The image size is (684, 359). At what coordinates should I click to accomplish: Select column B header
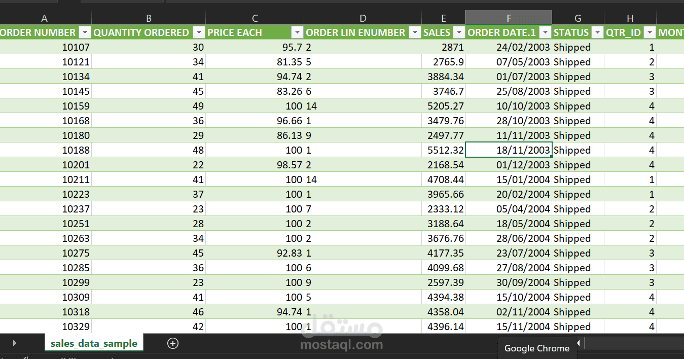click(149, 18)
